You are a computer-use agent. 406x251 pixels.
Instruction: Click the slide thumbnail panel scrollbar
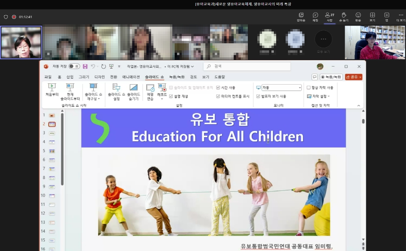62,149
